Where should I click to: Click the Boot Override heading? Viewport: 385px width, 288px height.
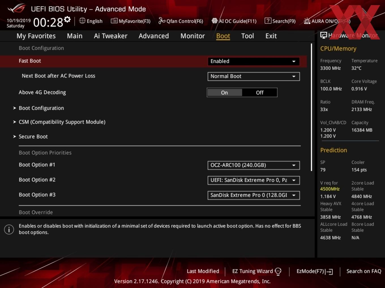click(36, 212)
